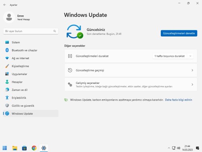Screen dimensions: 202x152
Task: Open Gelişmiş seçenekler
Action: (x=130, y=85)
